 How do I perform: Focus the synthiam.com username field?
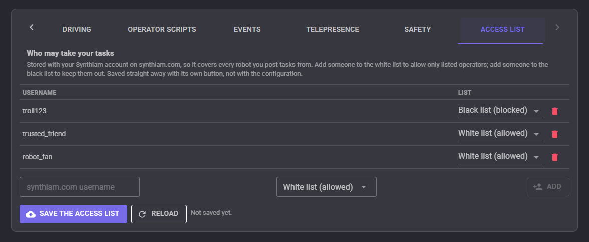click(80, 187)
